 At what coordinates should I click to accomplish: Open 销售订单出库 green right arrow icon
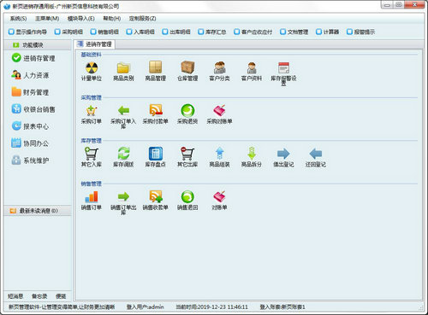tap(123, 202)
